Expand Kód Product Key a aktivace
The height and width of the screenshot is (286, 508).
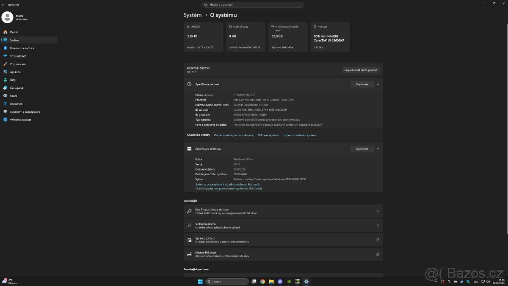283,211
